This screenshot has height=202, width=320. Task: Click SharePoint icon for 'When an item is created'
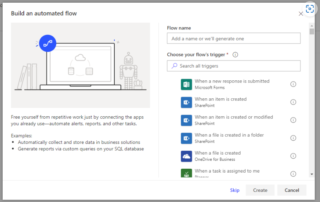186,102
